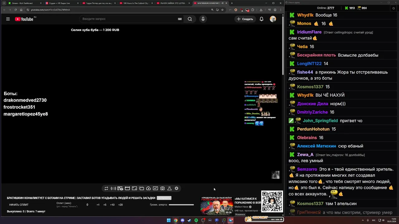The image size is (399, 224).
Task: Add +1 minute to the split
Action: (x=98, y=205)
